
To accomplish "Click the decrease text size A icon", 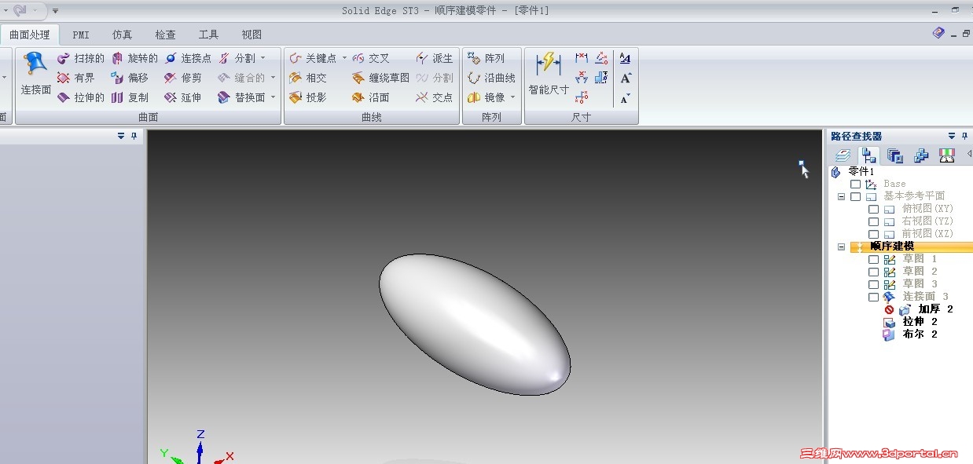I will coord(626,98).
